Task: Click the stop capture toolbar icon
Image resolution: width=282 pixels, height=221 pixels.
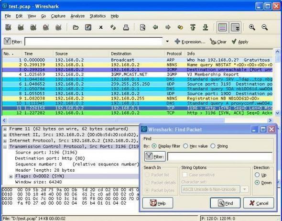Action: point(46,27)
